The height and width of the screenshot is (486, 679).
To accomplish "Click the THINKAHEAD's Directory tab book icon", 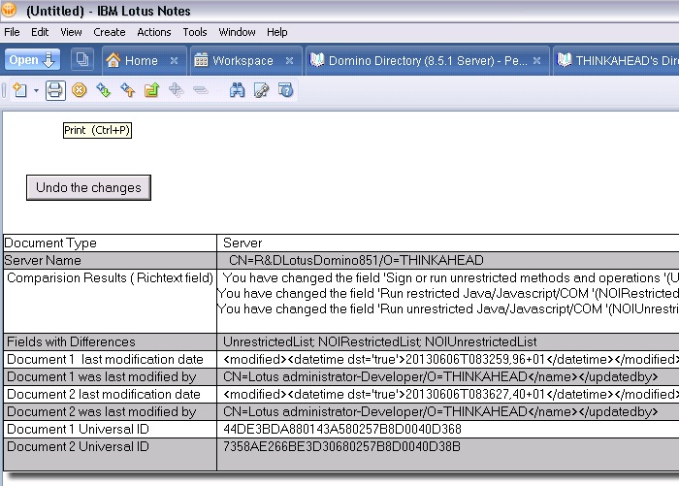I will click(x=564, y=60).
